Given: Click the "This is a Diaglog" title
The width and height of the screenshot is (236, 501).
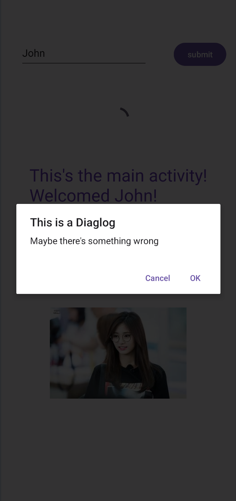Looking at the screenshot, I should 73,222.
